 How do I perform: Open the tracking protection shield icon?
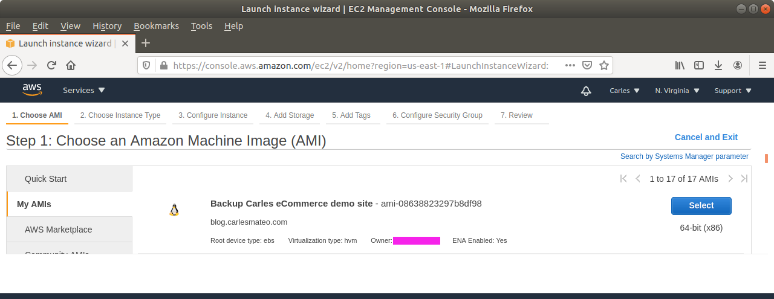pos(146,65)
